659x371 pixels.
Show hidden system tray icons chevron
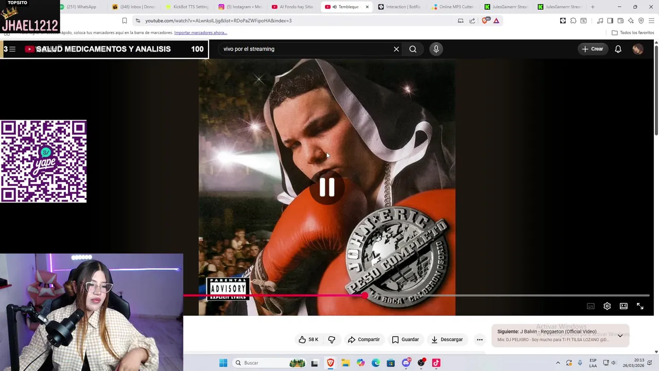pyautogui.click(x=558, y=363)
